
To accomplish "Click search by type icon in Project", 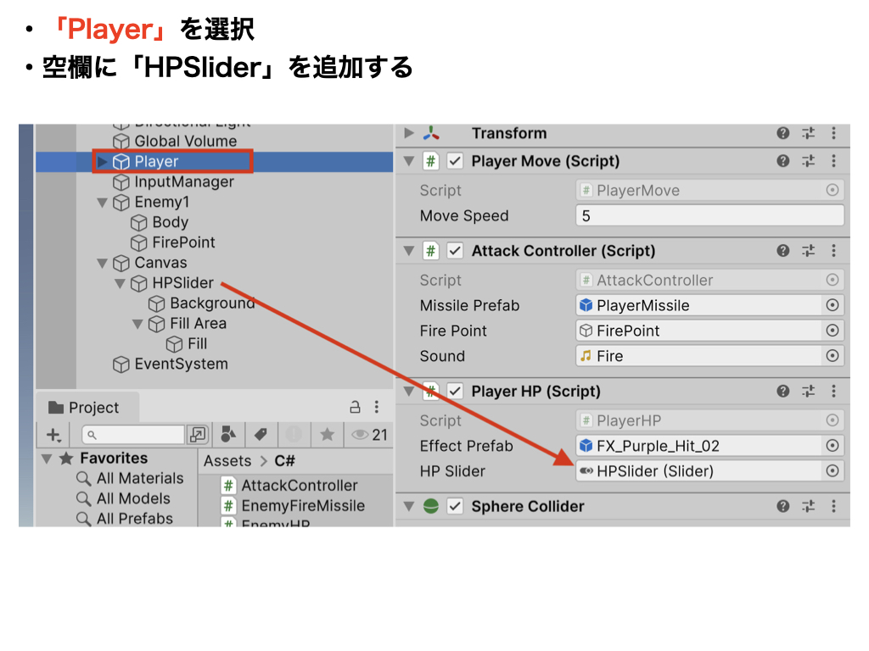I will [228, 435].
